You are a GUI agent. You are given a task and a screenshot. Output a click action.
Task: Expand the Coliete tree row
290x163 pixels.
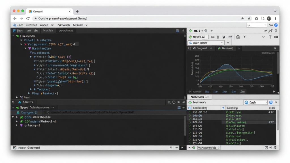tap(22, 40)
